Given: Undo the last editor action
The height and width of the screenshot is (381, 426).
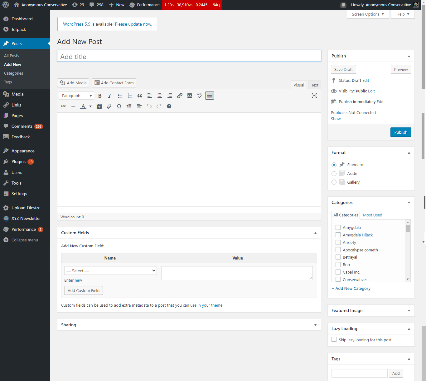Looking at the screenshot, I should (149, 106).
